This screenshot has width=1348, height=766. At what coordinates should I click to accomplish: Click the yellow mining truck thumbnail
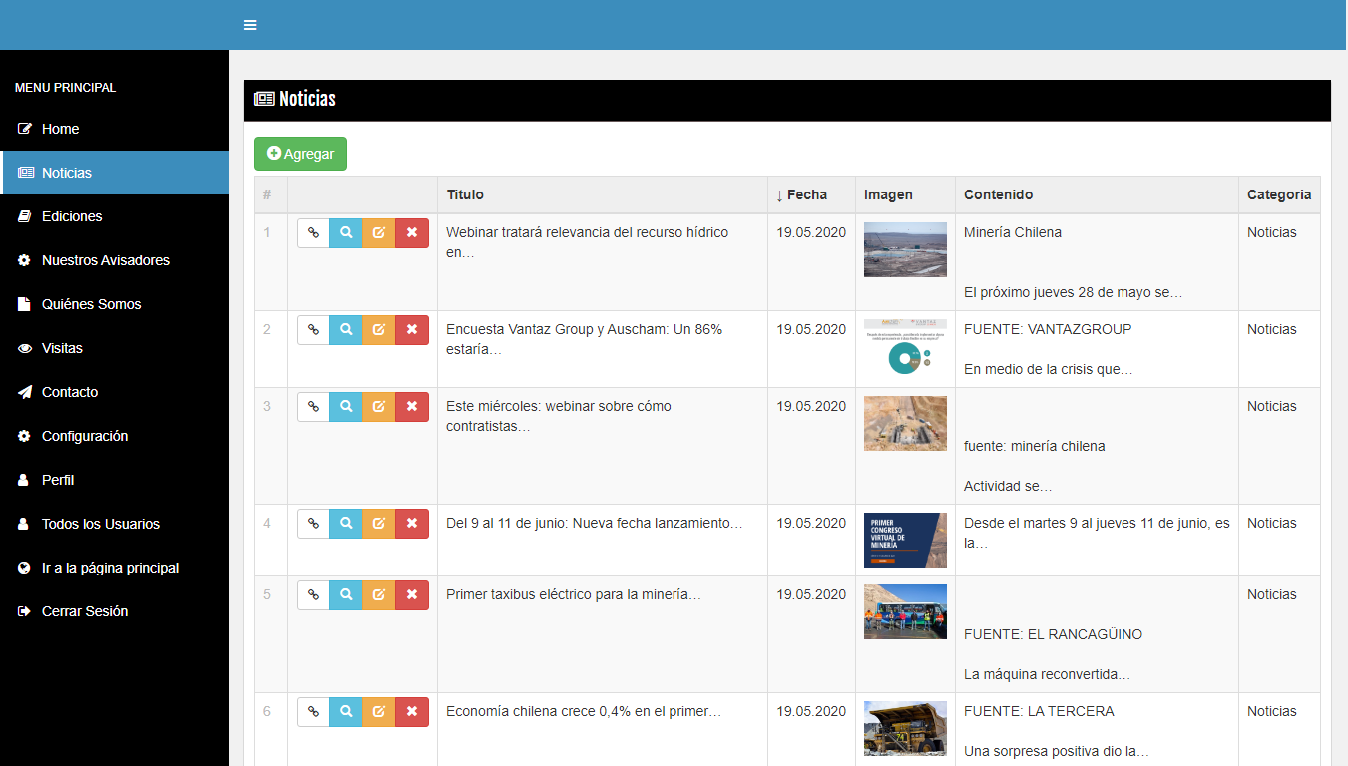pos(905,728)
